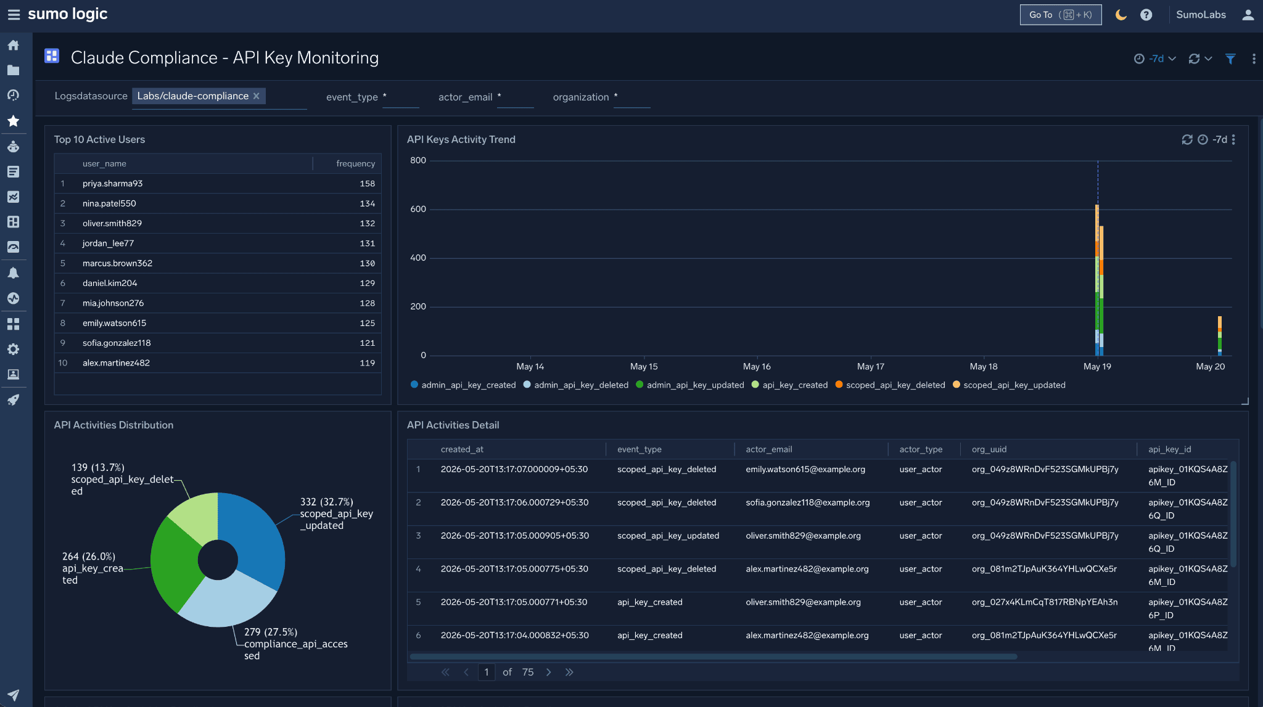Jump to first page of API Activities
The height and width of the screenshot is (707, 1263).
click(x=445, y=672)
